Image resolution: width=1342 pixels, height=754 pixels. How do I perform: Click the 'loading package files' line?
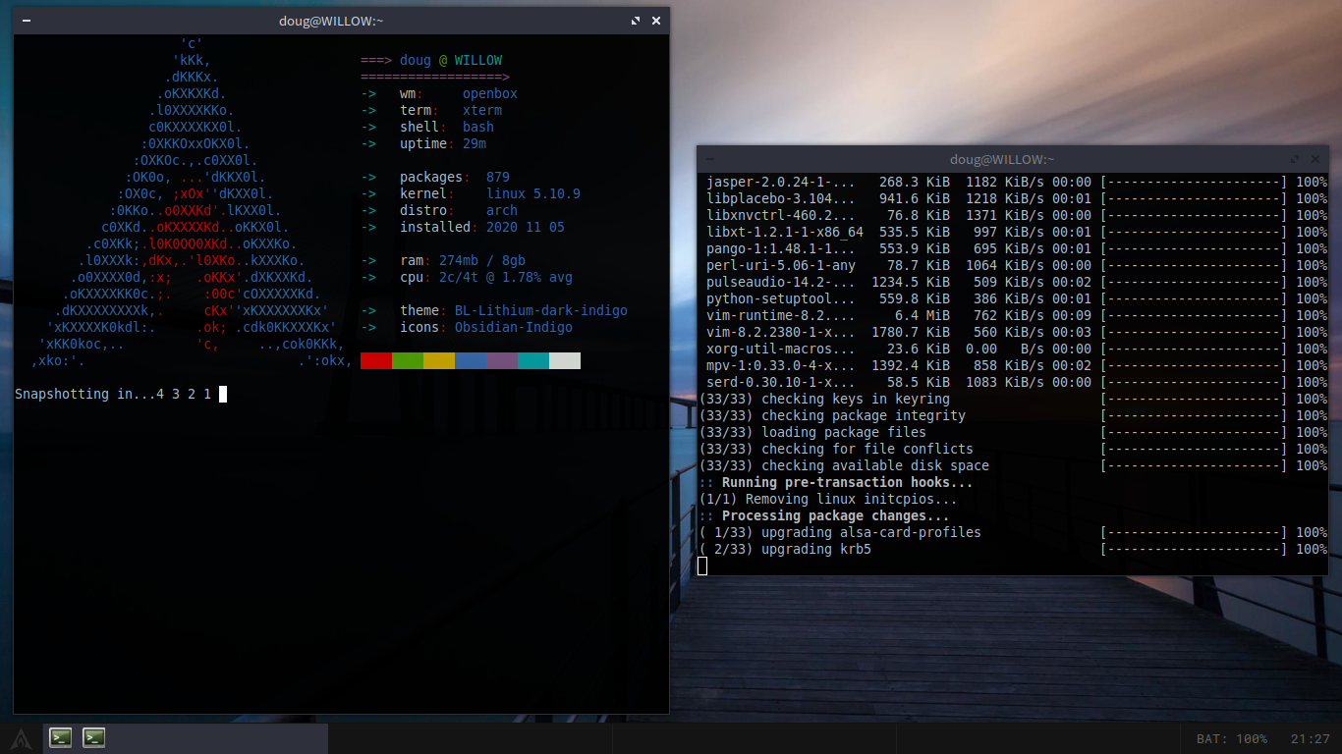(1013, 432)
